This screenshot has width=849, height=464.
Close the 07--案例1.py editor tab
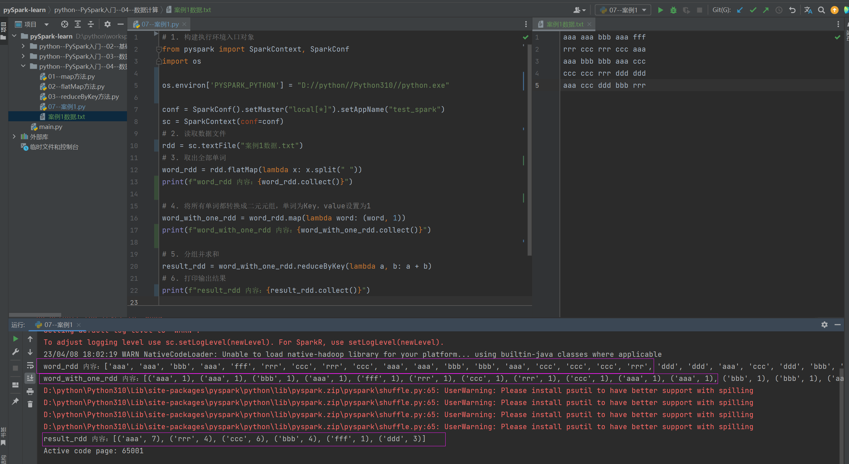pyautogui.click(x=184, y=24)
